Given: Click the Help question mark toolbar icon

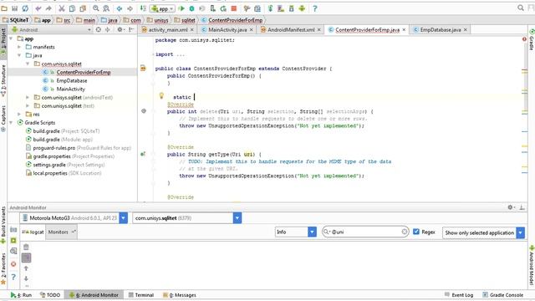Looking at the screenshot, I should click(314, 8).
